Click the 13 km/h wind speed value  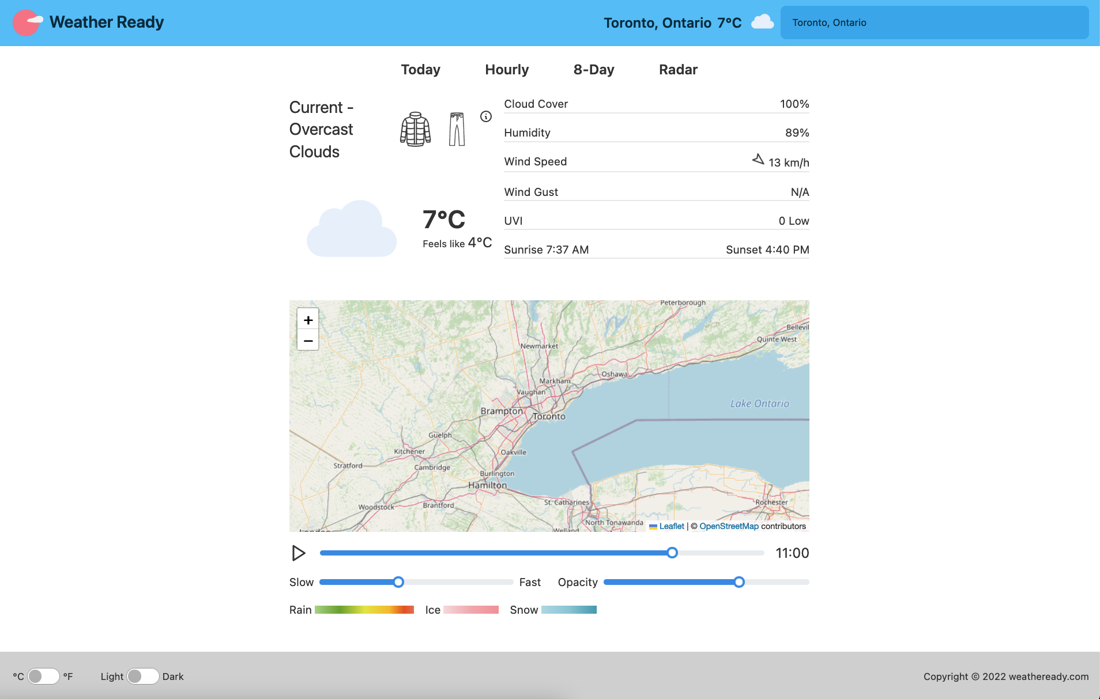click(789, 163)
